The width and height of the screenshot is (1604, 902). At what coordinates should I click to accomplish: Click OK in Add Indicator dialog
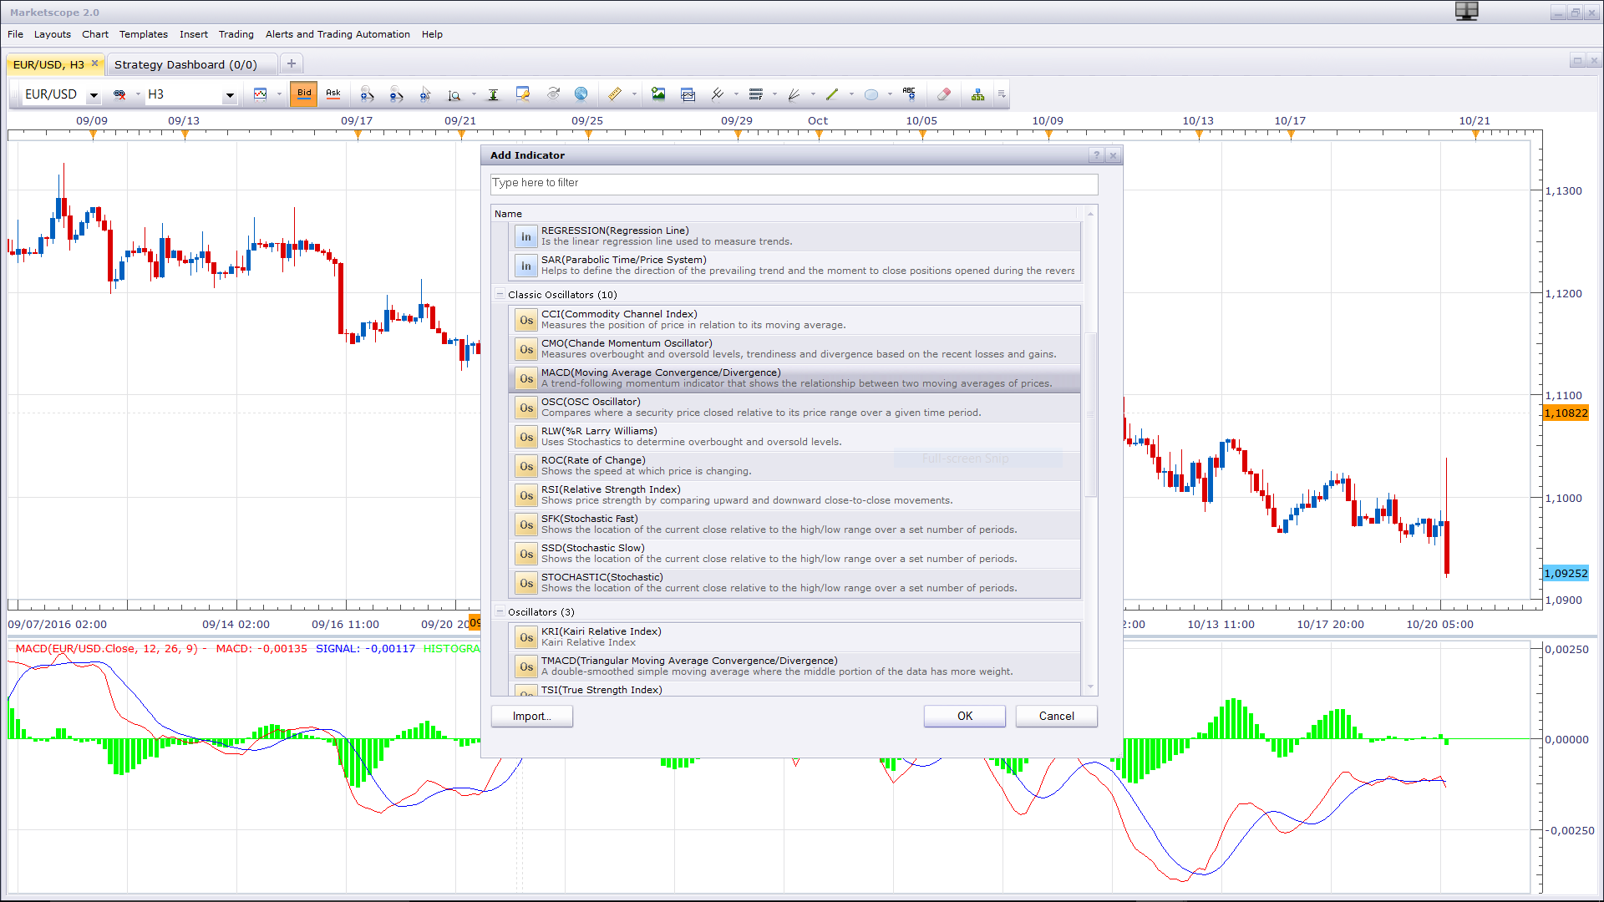point(965,716)
